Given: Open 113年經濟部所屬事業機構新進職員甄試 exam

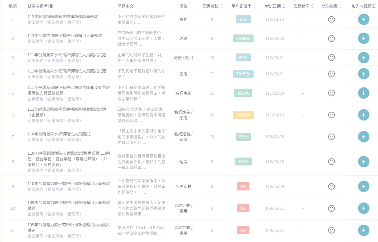Looking at the screenshot, I should 63,17.
